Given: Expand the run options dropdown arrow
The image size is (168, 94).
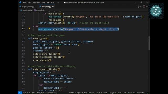Looking at the screenshot, I should coord(141,7).
